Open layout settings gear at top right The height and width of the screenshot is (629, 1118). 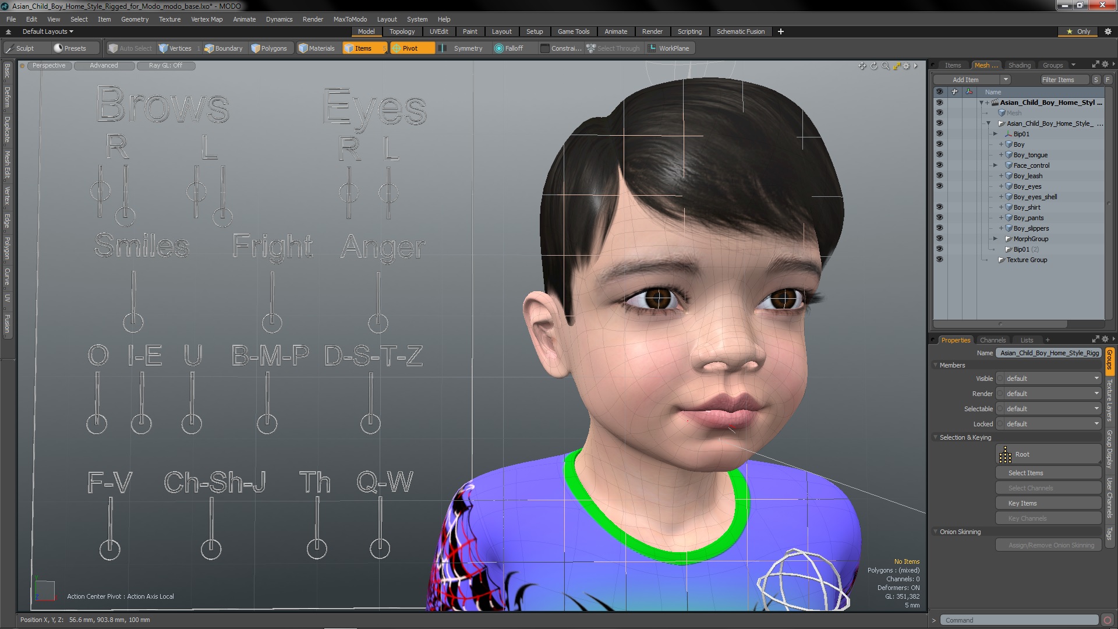point(1108,31)
